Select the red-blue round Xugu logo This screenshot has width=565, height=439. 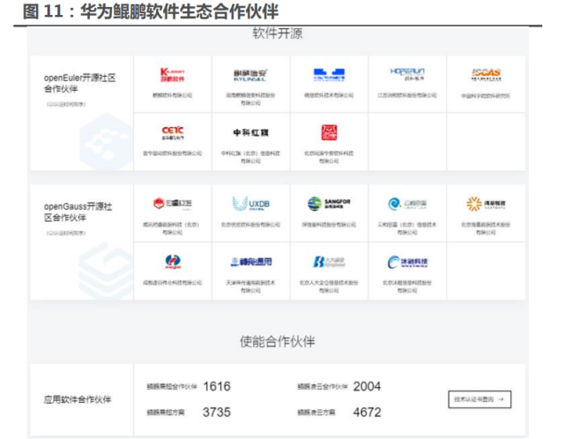coord(173,262)
